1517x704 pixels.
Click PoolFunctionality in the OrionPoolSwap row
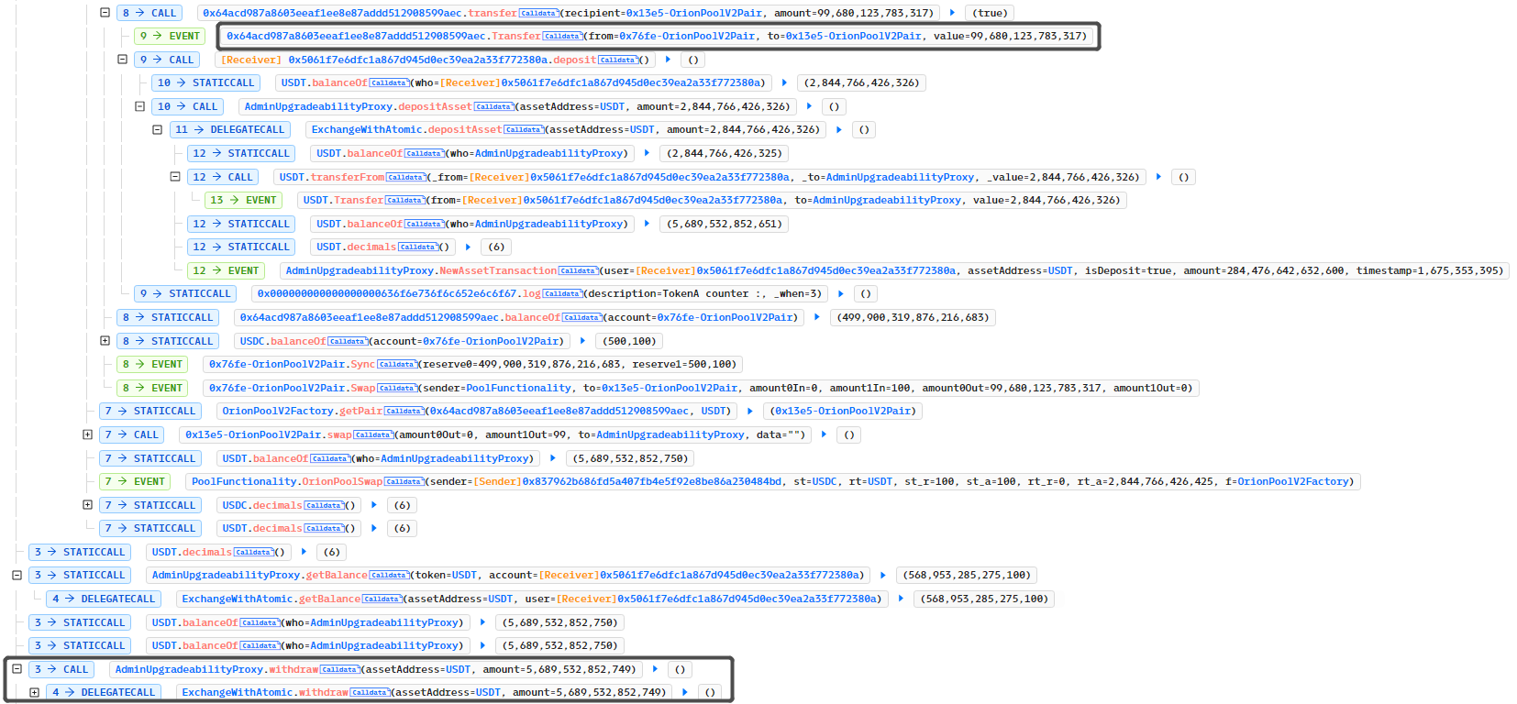pos(245,482)
